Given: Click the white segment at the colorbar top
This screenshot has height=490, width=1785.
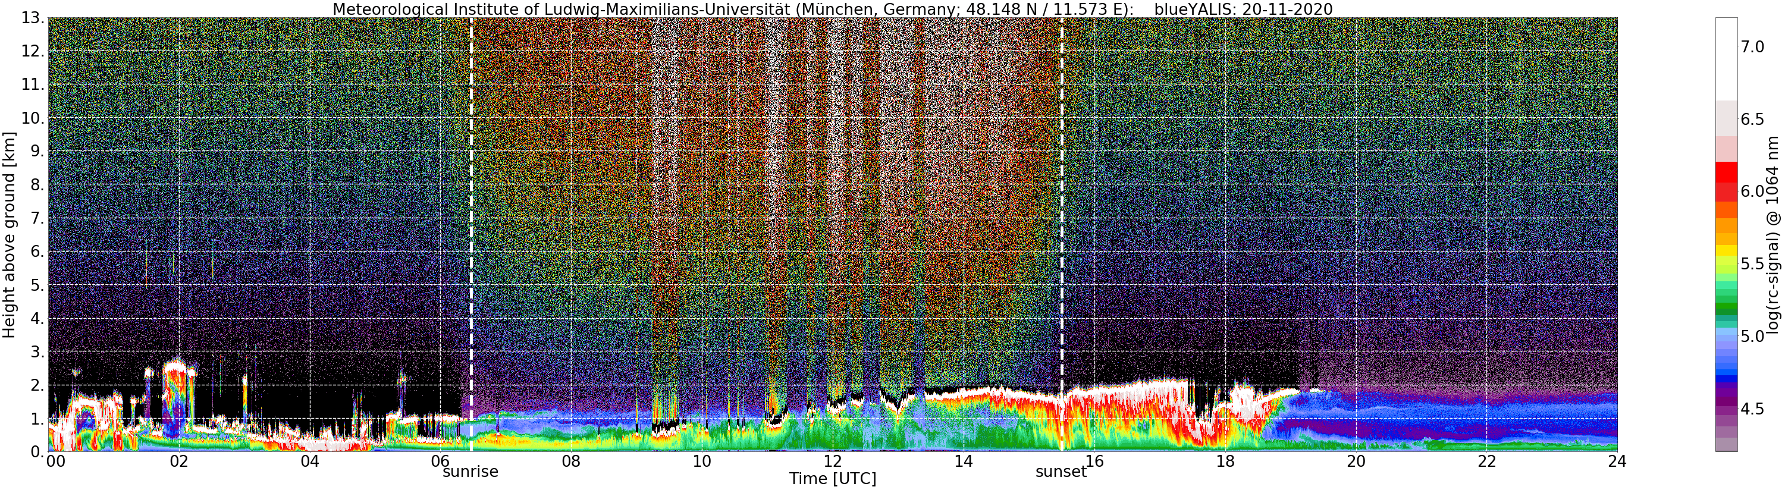Looking at the screenshot, I should coord(1726,59).
